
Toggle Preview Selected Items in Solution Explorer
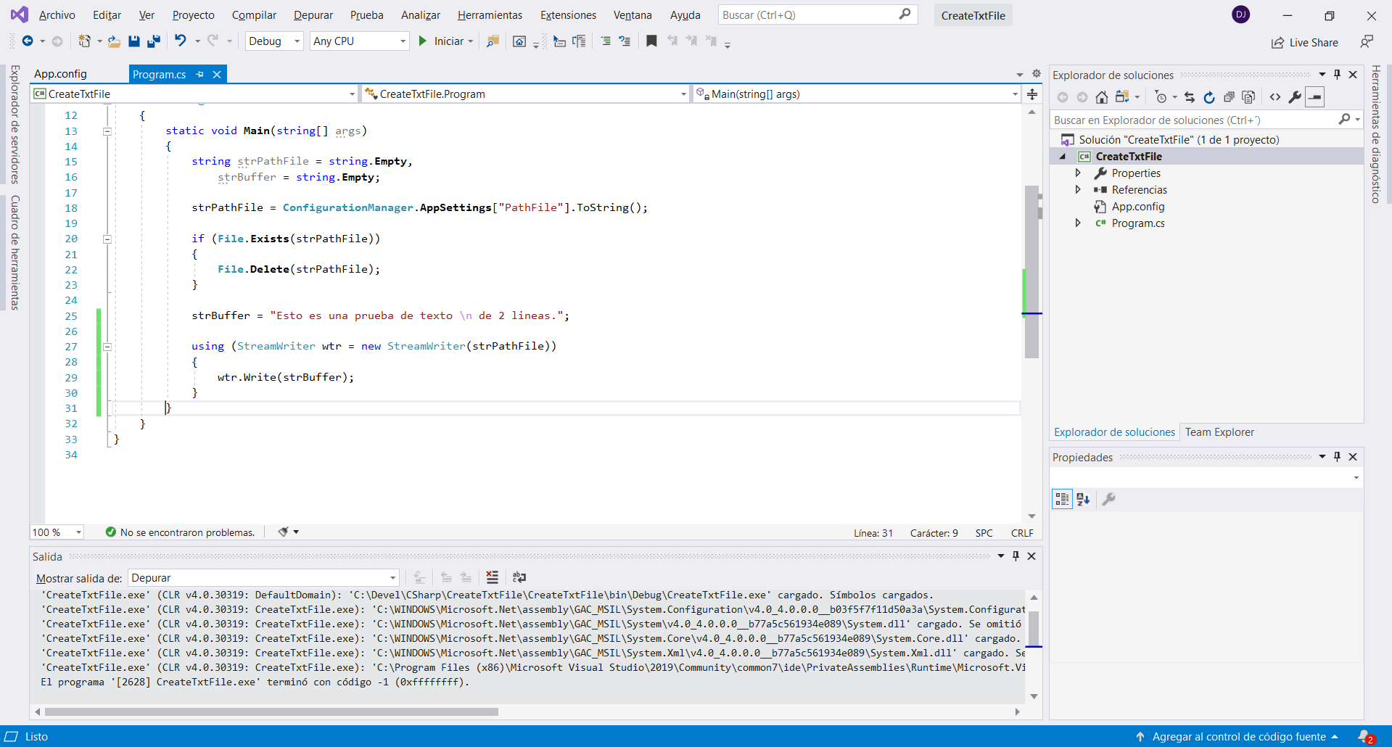click(1314, 97)
